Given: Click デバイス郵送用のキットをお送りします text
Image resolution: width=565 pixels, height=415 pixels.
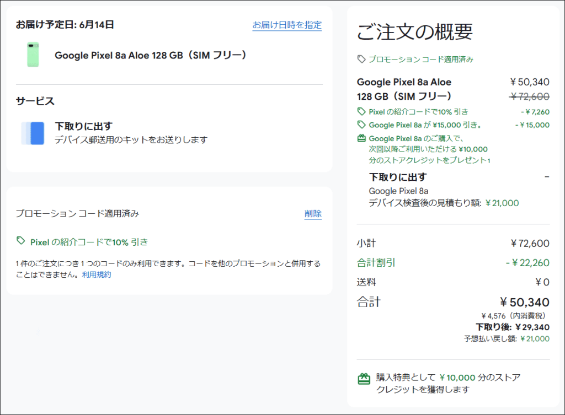Looking at the screenshot, I should [x=131, y=139].
